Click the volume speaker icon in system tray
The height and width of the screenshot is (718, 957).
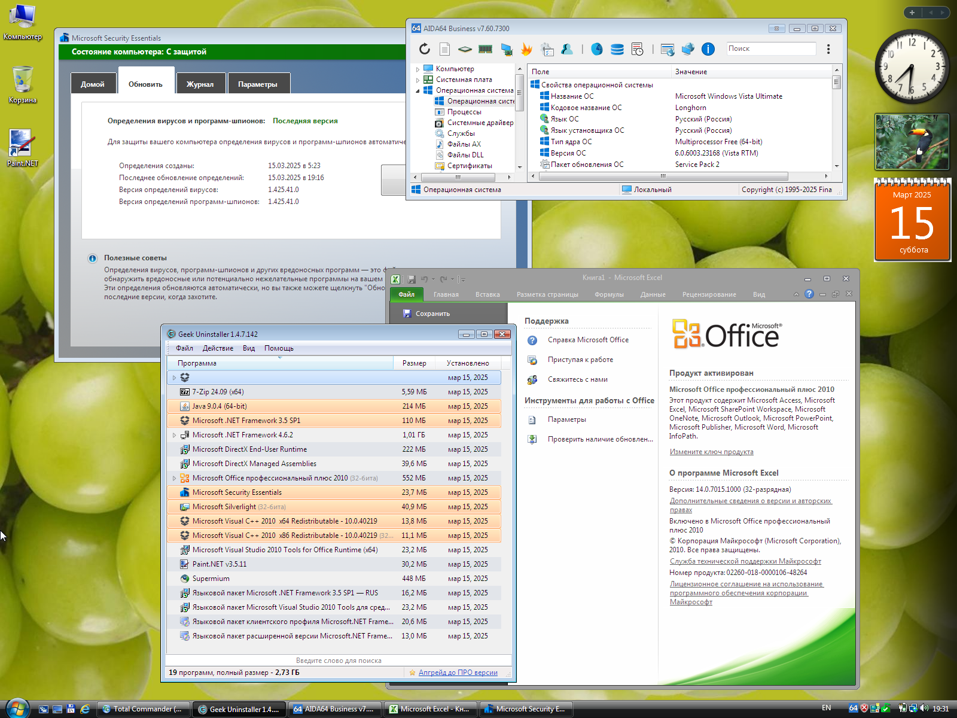click(924, 708)
